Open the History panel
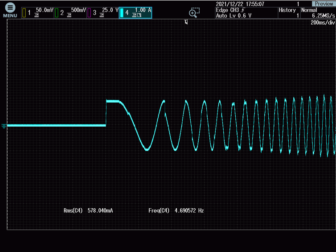This screenshot has height=252, width=336. tap(289, 12)
